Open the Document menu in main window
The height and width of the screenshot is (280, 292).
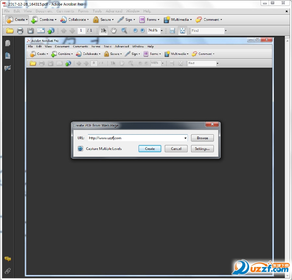point(44,11)
